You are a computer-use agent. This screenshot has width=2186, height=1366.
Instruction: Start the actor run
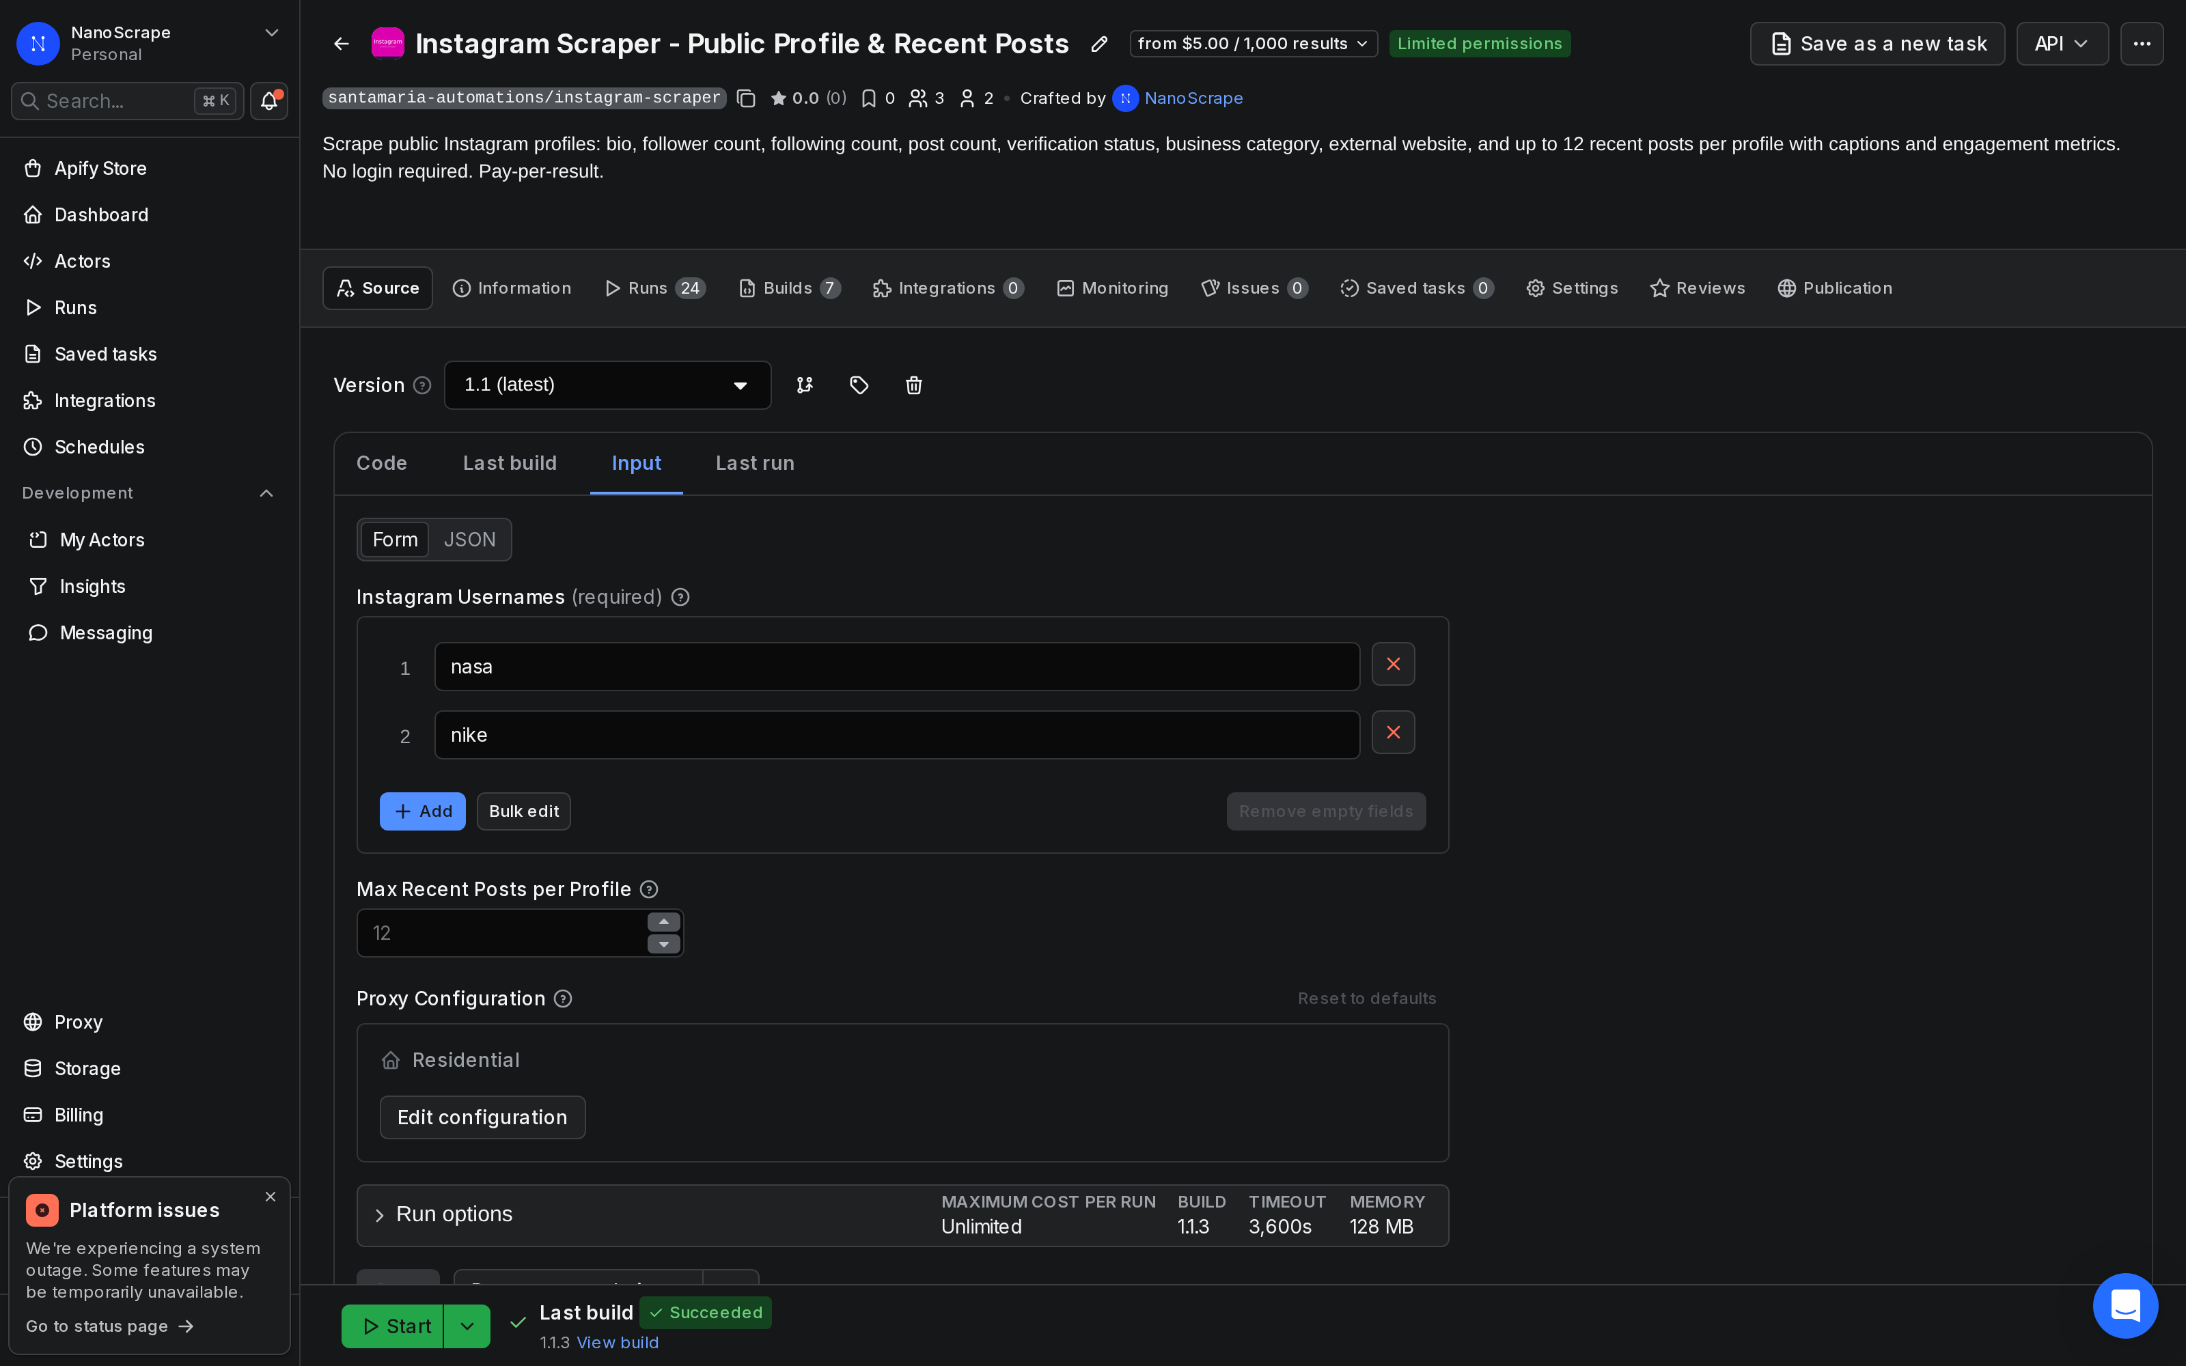point(393,1326)
